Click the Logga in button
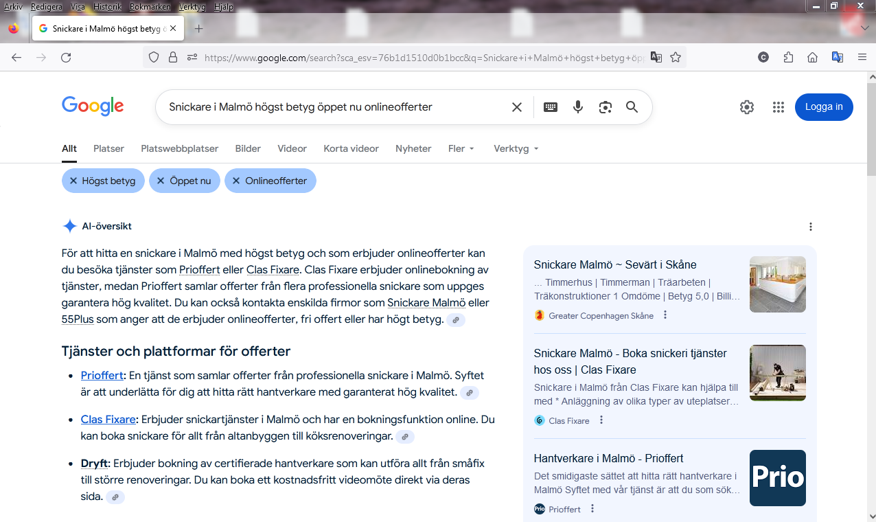 (824, 107)
